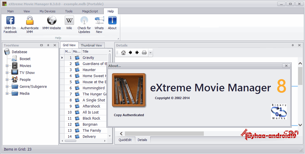This screenshot has width=305, height=154.
Task: Close the TreeView panel
Action: click(x=55, y=45)
